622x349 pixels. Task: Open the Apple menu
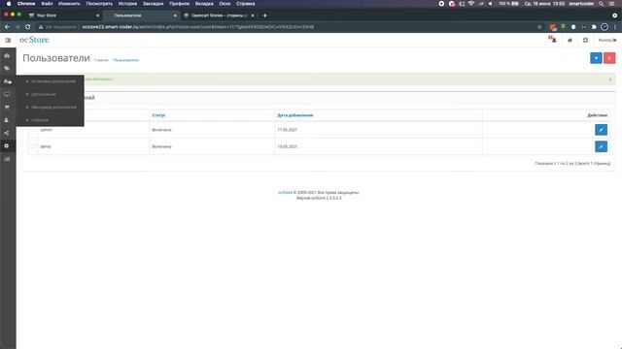pyautogui.click(x=9, y=4)
